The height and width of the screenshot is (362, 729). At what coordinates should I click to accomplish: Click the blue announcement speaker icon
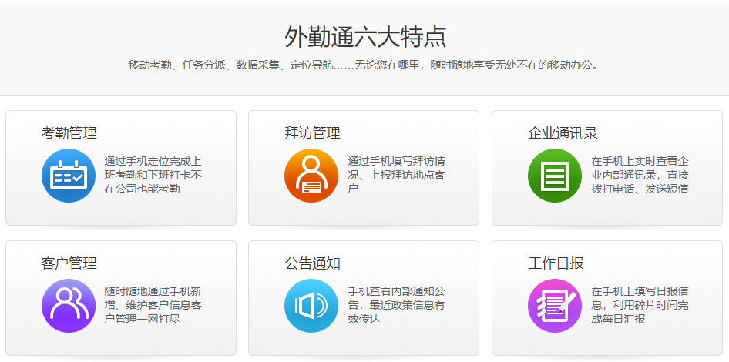click(x=311, y=306)
